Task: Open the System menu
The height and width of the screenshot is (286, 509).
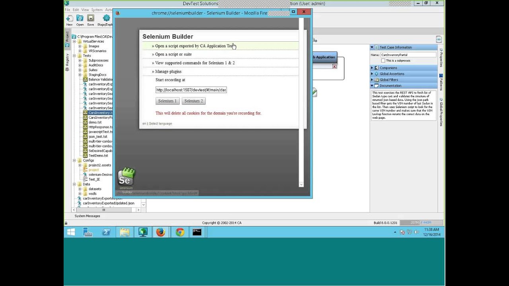Action: tap(97, 10)
